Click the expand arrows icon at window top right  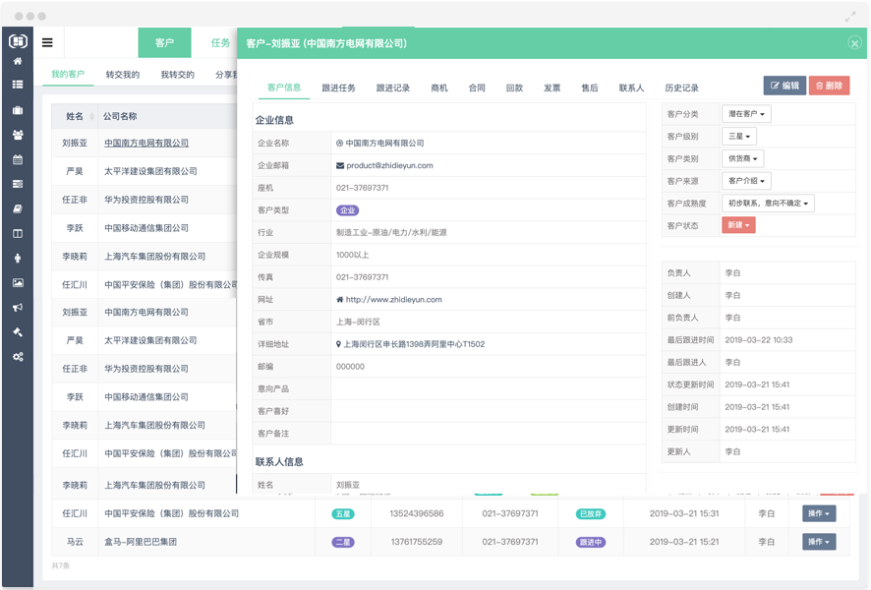(x=850, y=18)
